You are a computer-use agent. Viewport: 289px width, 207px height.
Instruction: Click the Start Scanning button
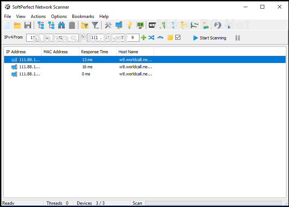tap(210, 38)
